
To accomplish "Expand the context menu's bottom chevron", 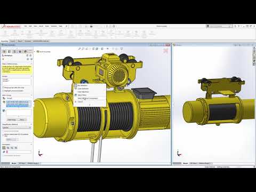I will point(90,105).
